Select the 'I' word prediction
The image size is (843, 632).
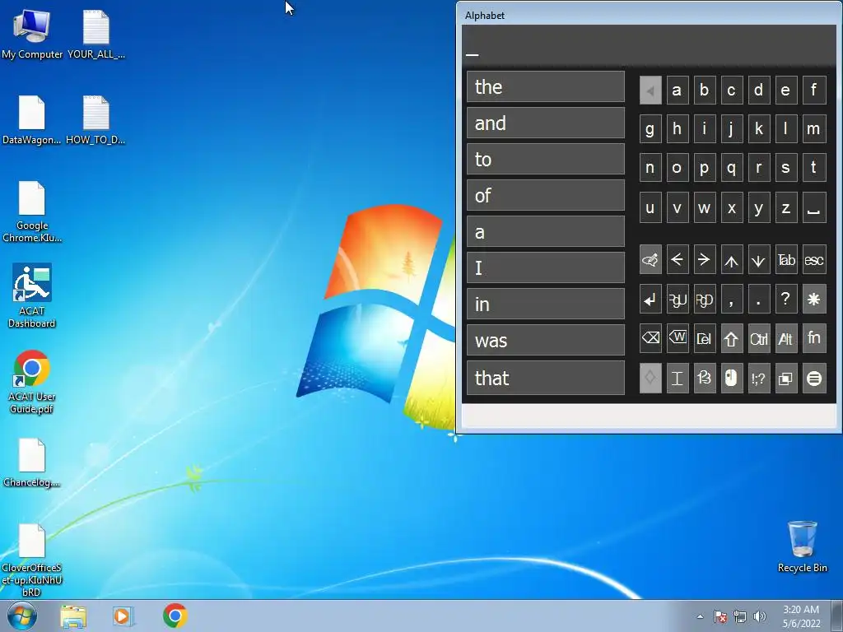click(545, 267)
